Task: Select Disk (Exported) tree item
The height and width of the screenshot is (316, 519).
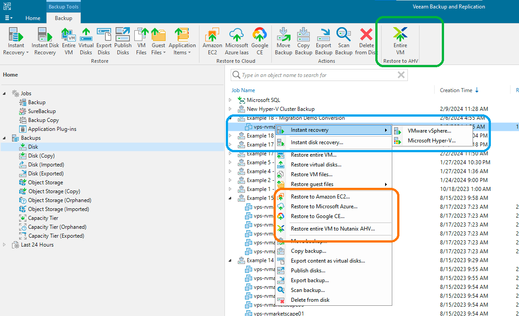Action: (46, 174)
